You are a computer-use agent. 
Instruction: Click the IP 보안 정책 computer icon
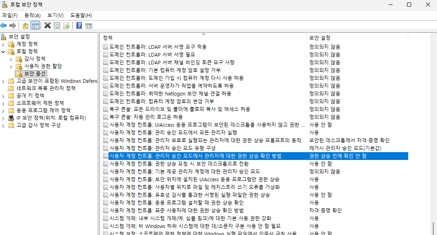11,118
